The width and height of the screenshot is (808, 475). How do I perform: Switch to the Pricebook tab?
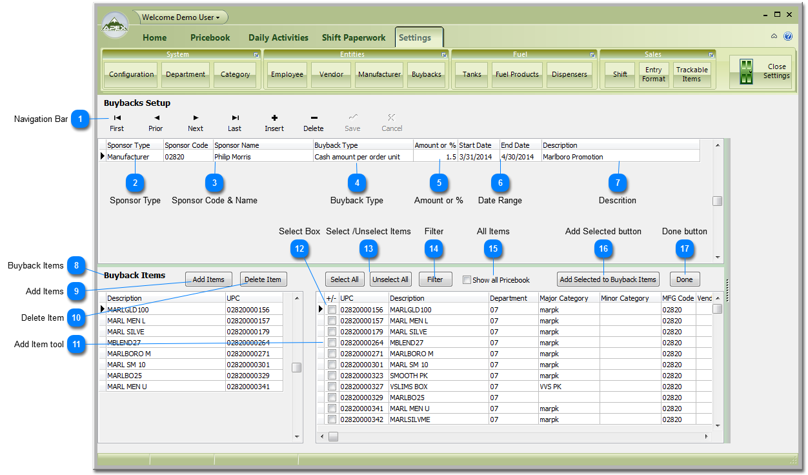click(x=210, y=37)
